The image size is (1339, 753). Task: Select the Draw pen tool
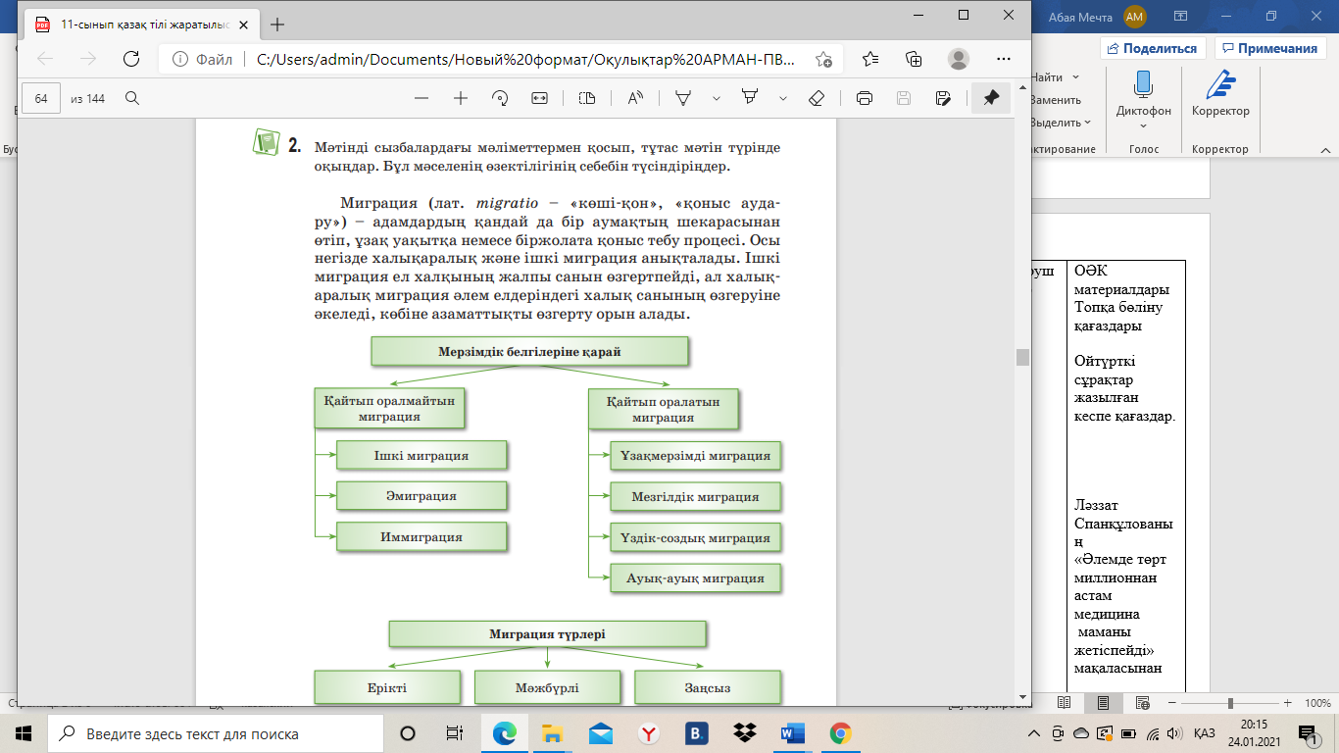[x=684, y=98]
